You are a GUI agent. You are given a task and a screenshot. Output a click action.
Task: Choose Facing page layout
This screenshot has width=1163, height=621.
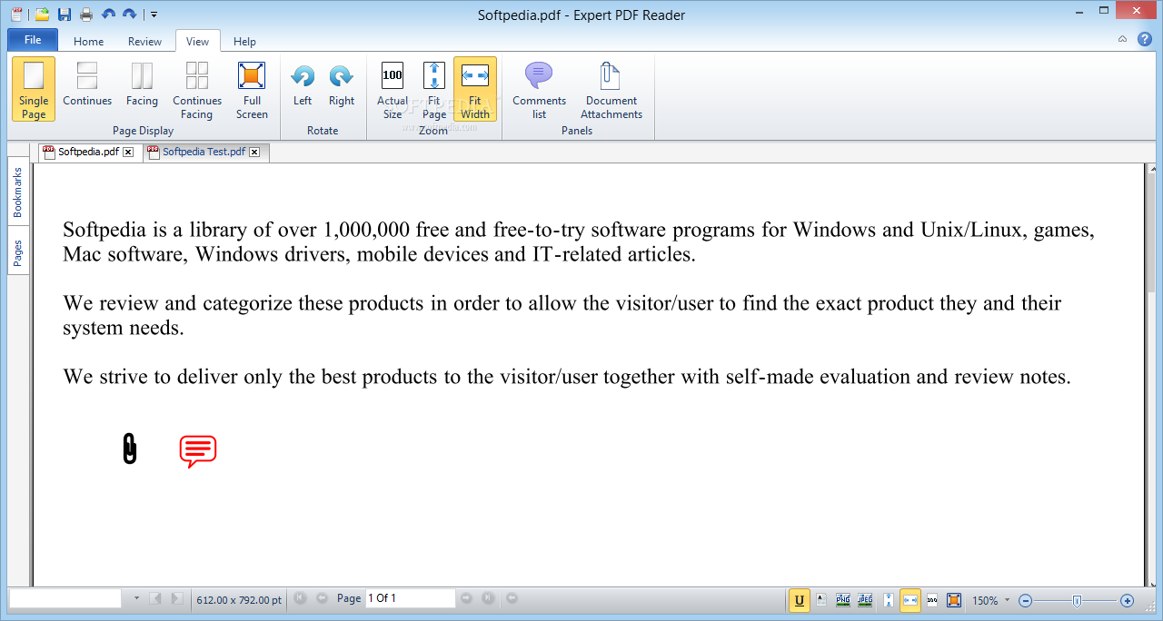[142, 89]
